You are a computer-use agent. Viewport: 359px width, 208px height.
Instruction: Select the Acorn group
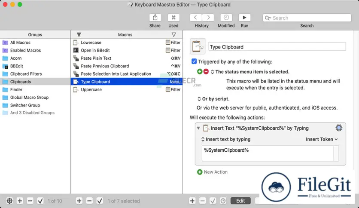pos(35,58)
